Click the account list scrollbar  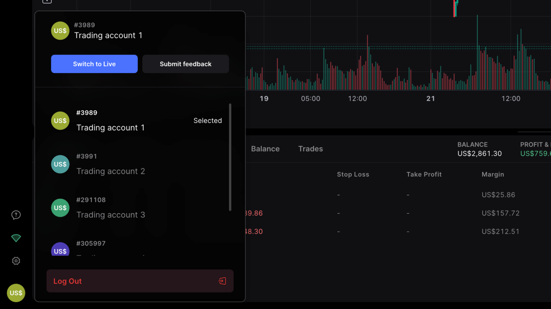point(230,157)
